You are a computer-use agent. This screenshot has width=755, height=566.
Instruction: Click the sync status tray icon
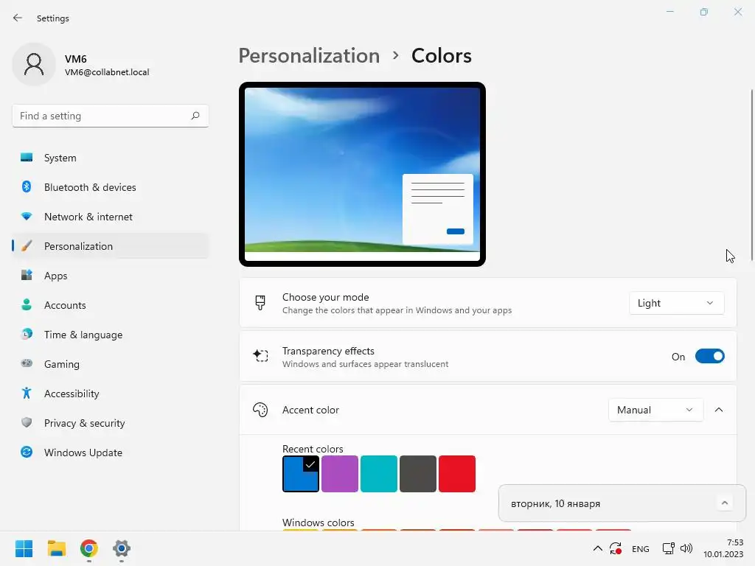(x=616, y=548)
